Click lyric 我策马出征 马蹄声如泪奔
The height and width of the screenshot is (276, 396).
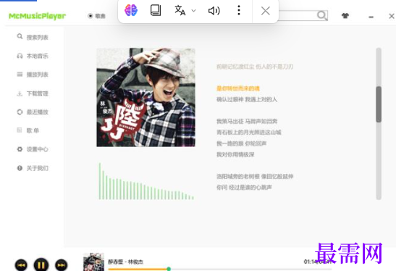(247, 121)
